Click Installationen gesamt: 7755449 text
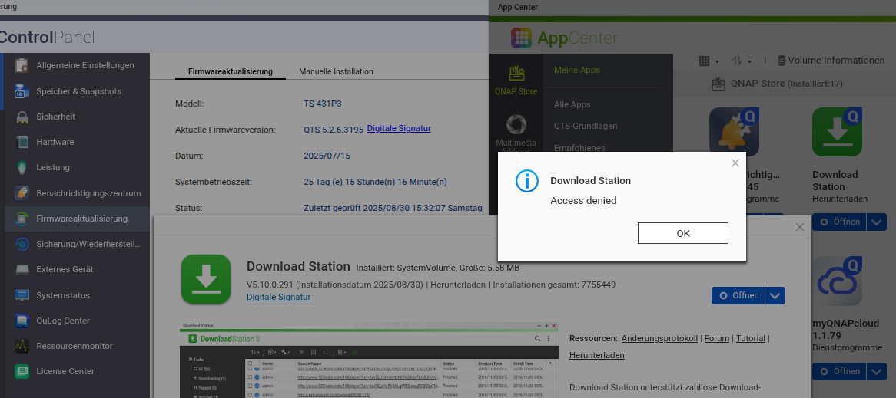The width and height of the screenshot is (896, 398). [554, 284]
